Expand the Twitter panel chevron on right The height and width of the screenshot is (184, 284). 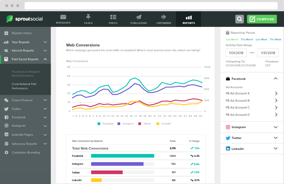pos(276,138)
